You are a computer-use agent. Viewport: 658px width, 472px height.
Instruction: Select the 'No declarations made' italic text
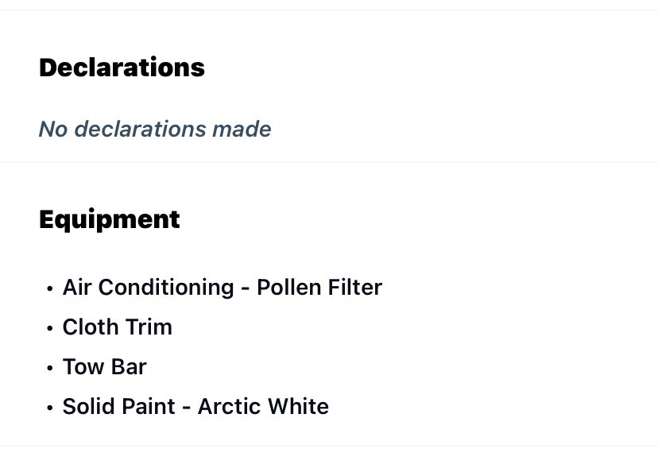pyautogui.click(x=155, y=129)
